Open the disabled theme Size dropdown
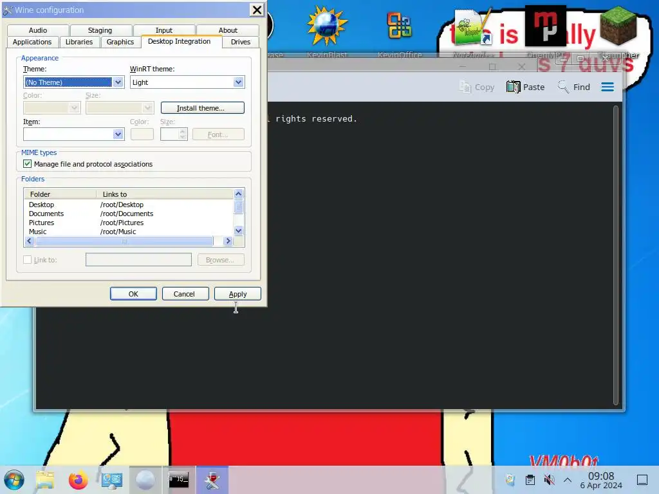The height and width of the screenshot is (494, 659). click(120, 108)
